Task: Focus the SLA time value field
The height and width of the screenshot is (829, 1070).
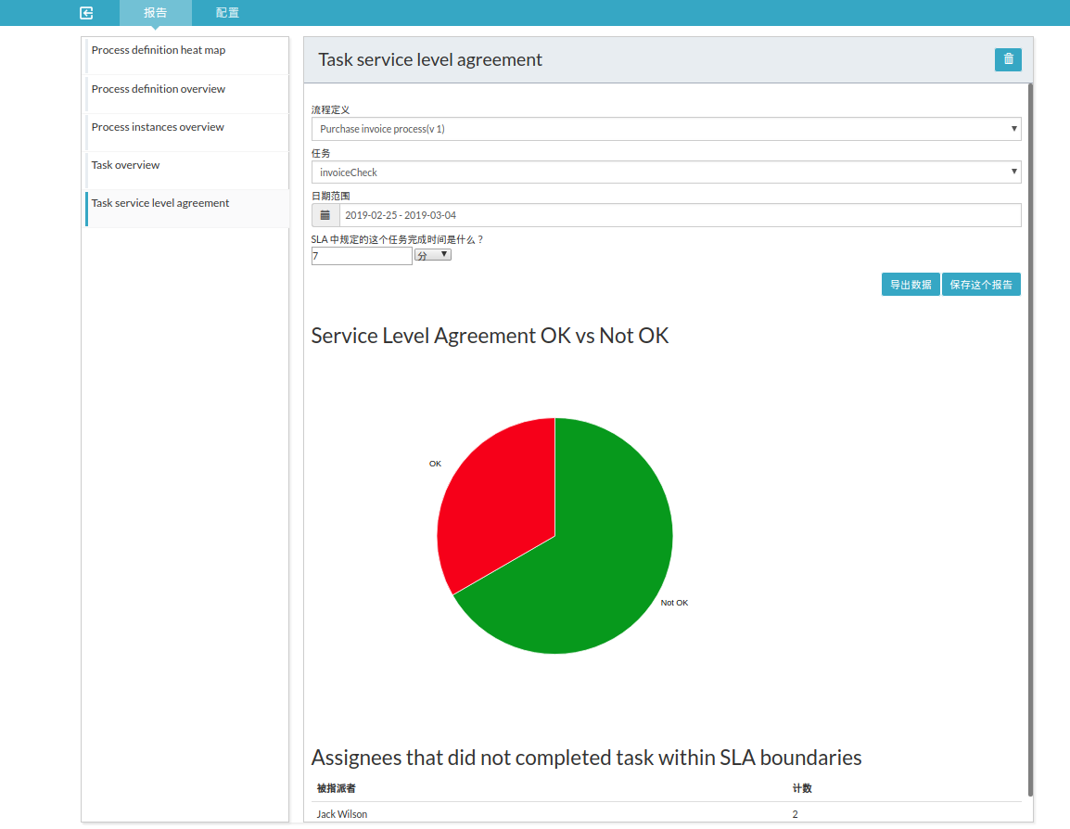Action: (362, 256)
